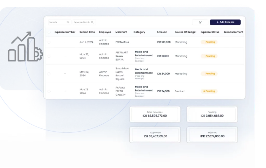The height and width of the screenshot is (168, 266).
Task: Click the magnifier icon in Search field
Action: point(68,22)
